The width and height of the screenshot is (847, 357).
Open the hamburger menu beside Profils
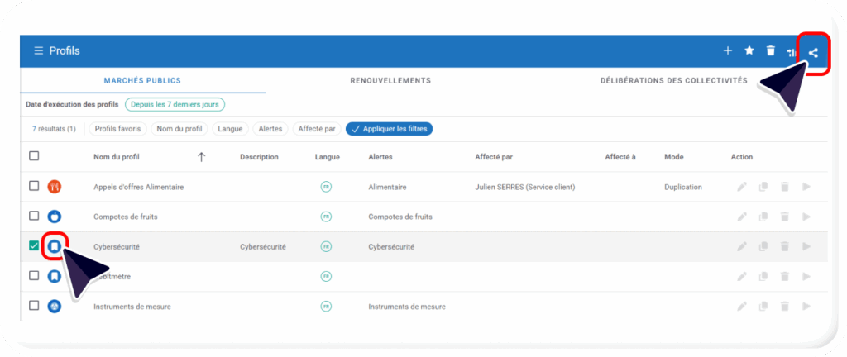[x=38, y=51]
